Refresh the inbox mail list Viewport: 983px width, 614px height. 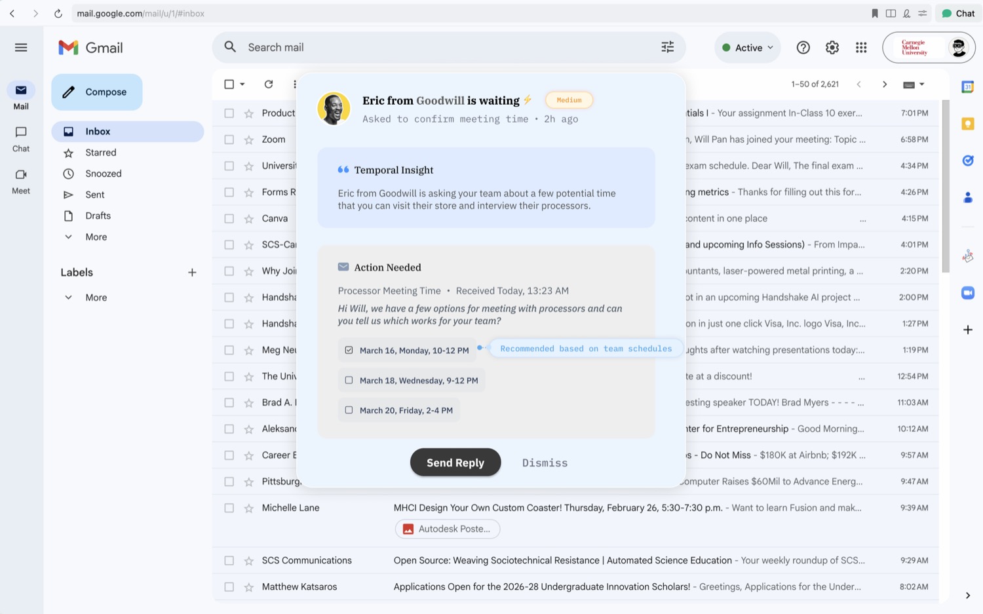pos(268,84)
